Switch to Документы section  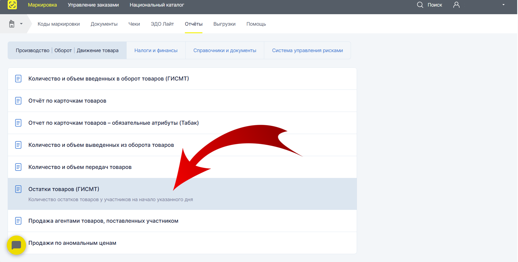pos(104,24)
